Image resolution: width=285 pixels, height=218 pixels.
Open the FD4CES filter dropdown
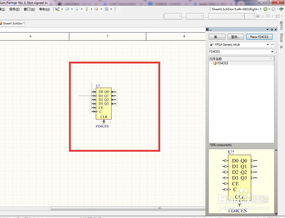pyautogui.click(x=272, y=52)
